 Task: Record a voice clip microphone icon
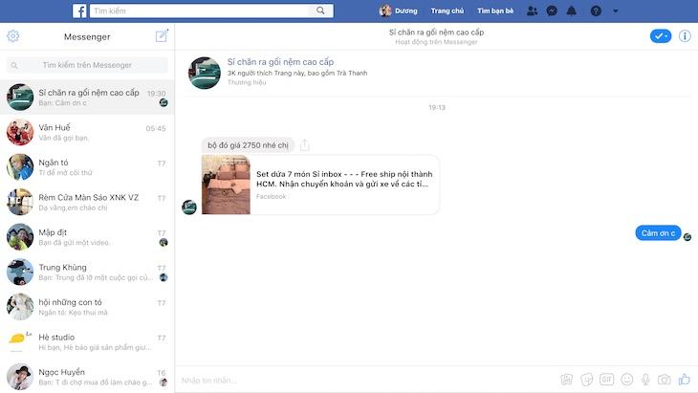[x=645, y=380]
